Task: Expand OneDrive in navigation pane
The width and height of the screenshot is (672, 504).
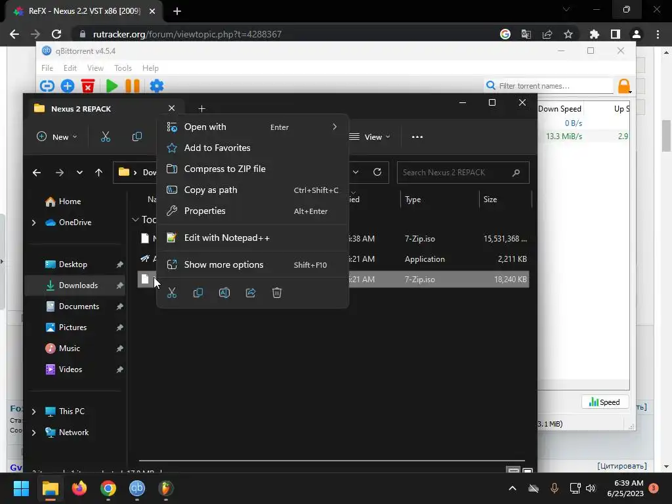Action: (34, 222)
